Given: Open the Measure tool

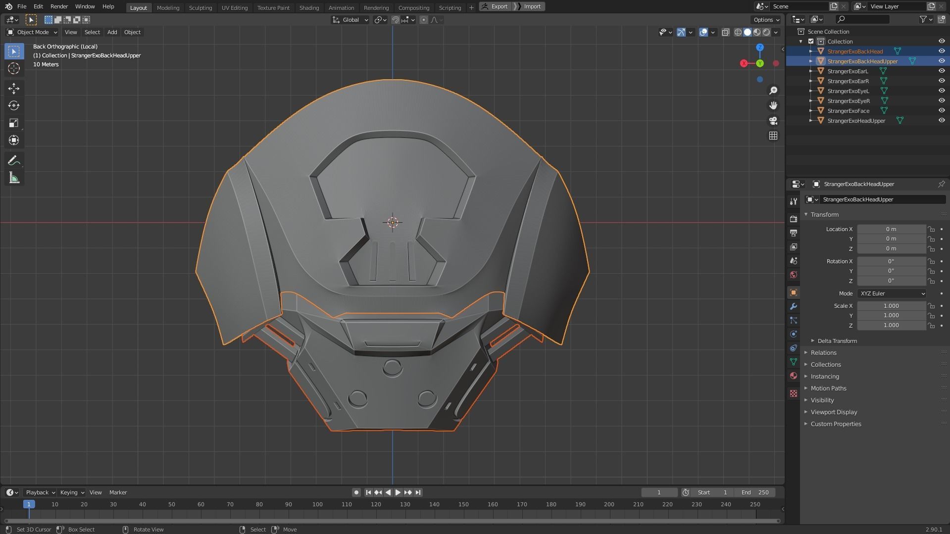Looking at the screenshot, I should 14,178.
